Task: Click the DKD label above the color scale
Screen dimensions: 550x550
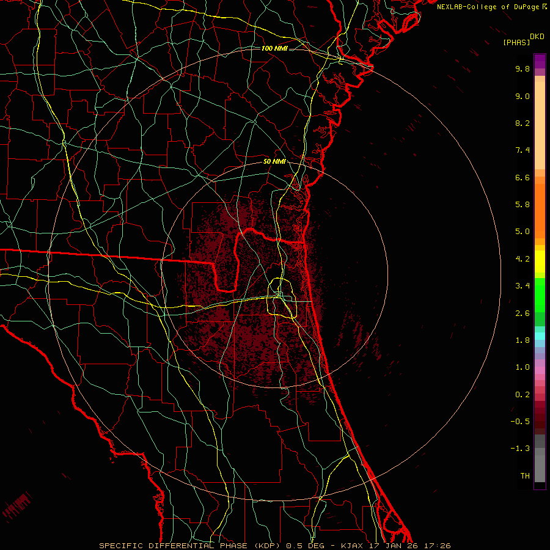Action: click(537, 37)
